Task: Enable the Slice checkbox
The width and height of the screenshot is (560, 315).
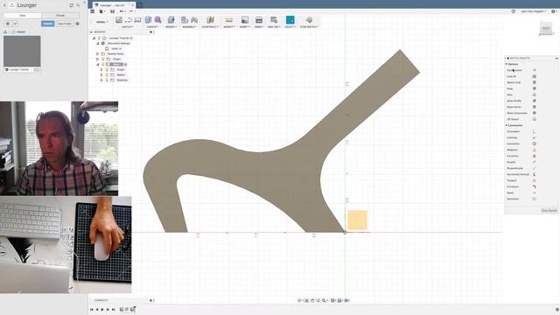Action: [x=535, y=94]
